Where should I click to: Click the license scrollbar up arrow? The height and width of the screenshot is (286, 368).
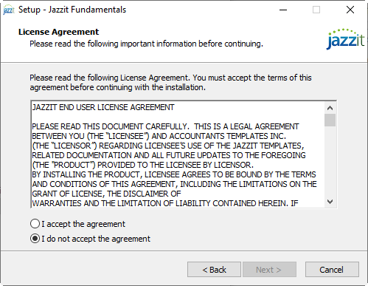330,108
